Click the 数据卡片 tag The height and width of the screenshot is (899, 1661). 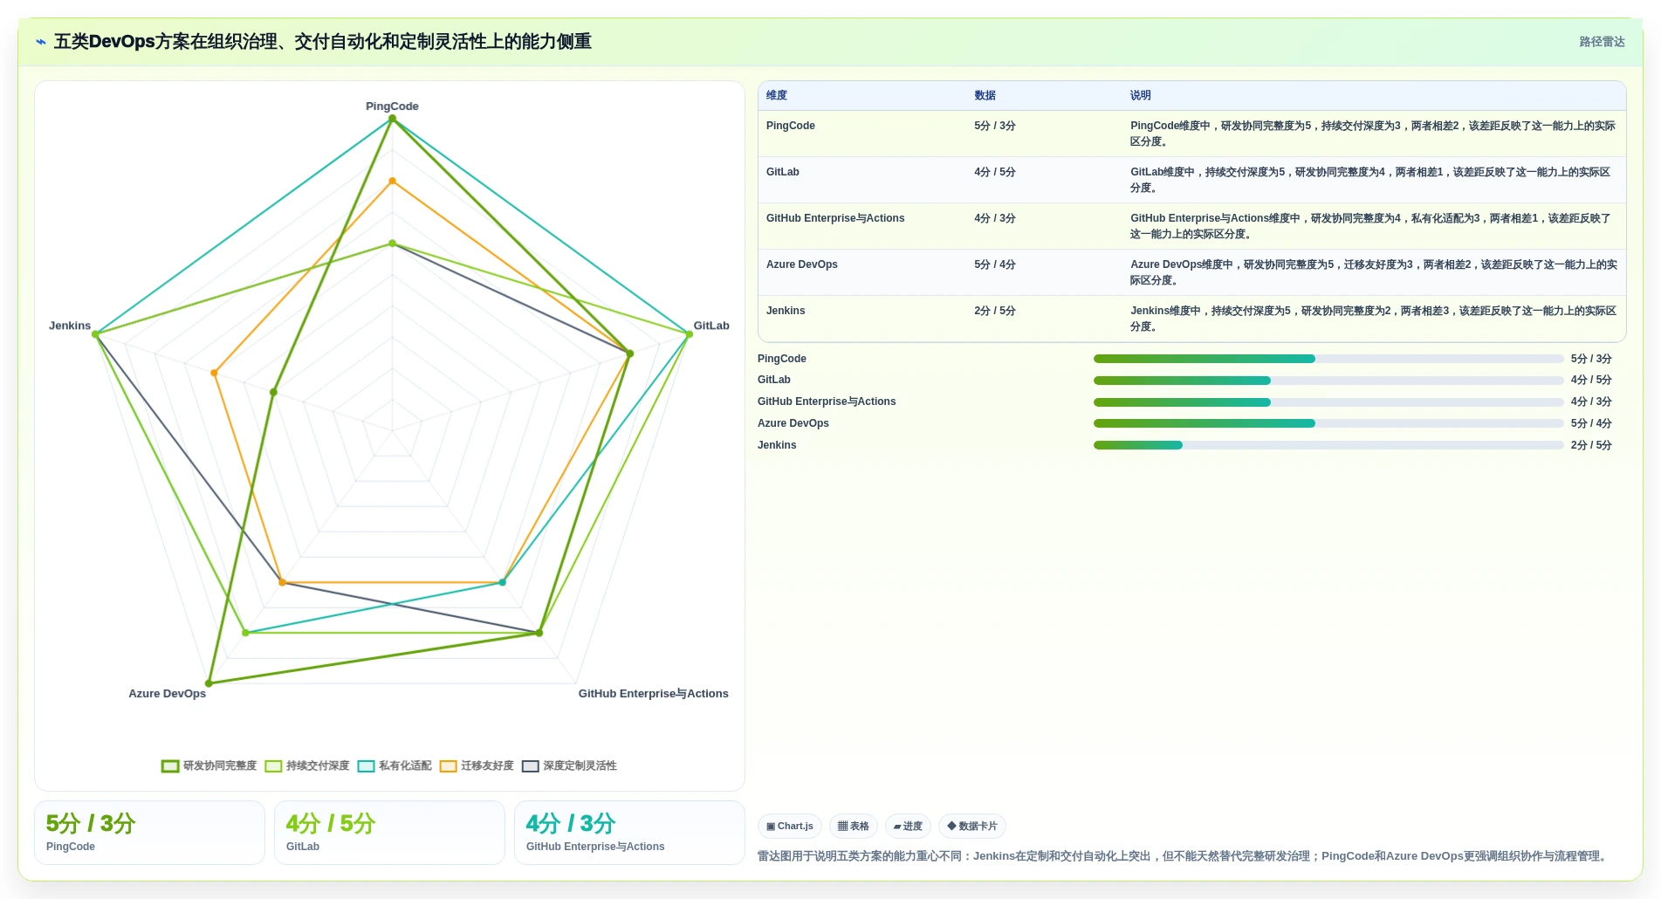click(972, 827)
